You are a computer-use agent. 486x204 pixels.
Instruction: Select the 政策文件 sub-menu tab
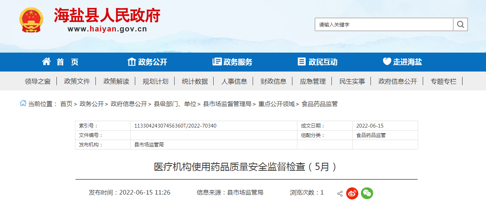pos(77,81)
